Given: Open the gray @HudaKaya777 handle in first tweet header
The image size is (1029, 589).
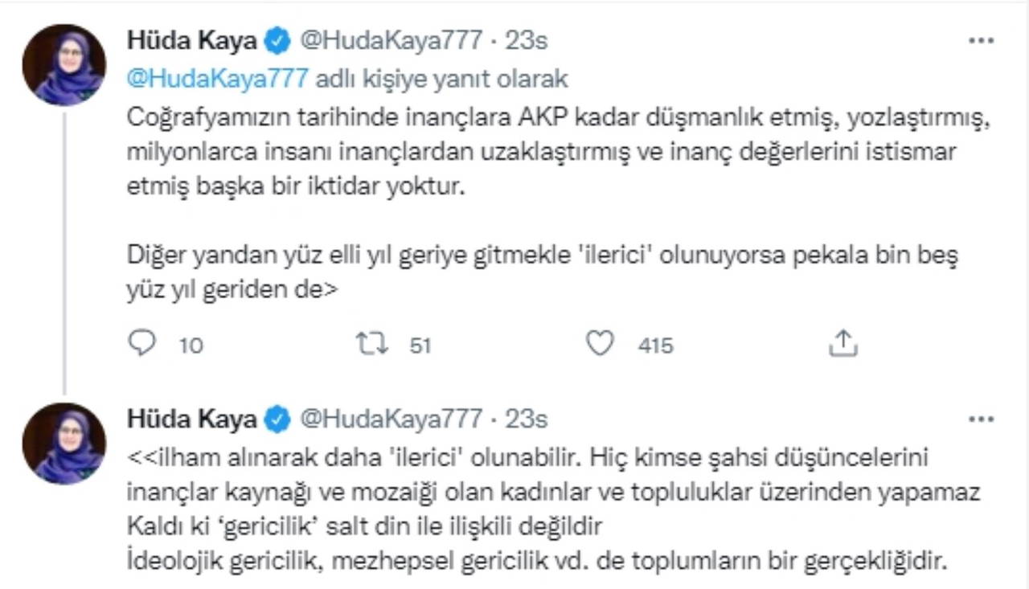Looking at the screenshot, I should pyautogui.click(x=391, y=41).
